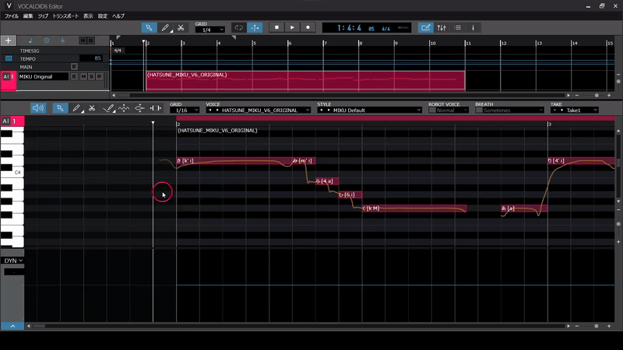Select the vibrato wave tool
This screenshot has width=623, height=350.
tap(124, 108)
